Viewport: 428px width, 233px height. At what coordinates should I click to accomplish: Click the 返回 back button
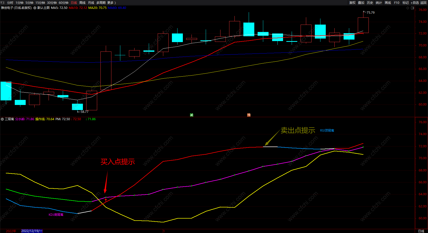click(423, 3)
